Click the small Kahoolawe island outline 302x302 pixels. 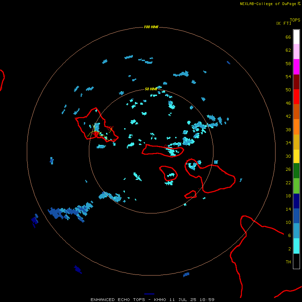pyautogui.click(x=190, y=194)
